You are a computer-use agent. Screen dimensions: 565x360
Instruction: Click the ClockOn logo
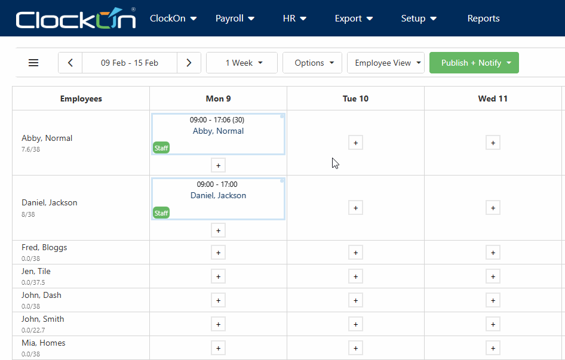[75, 19]
